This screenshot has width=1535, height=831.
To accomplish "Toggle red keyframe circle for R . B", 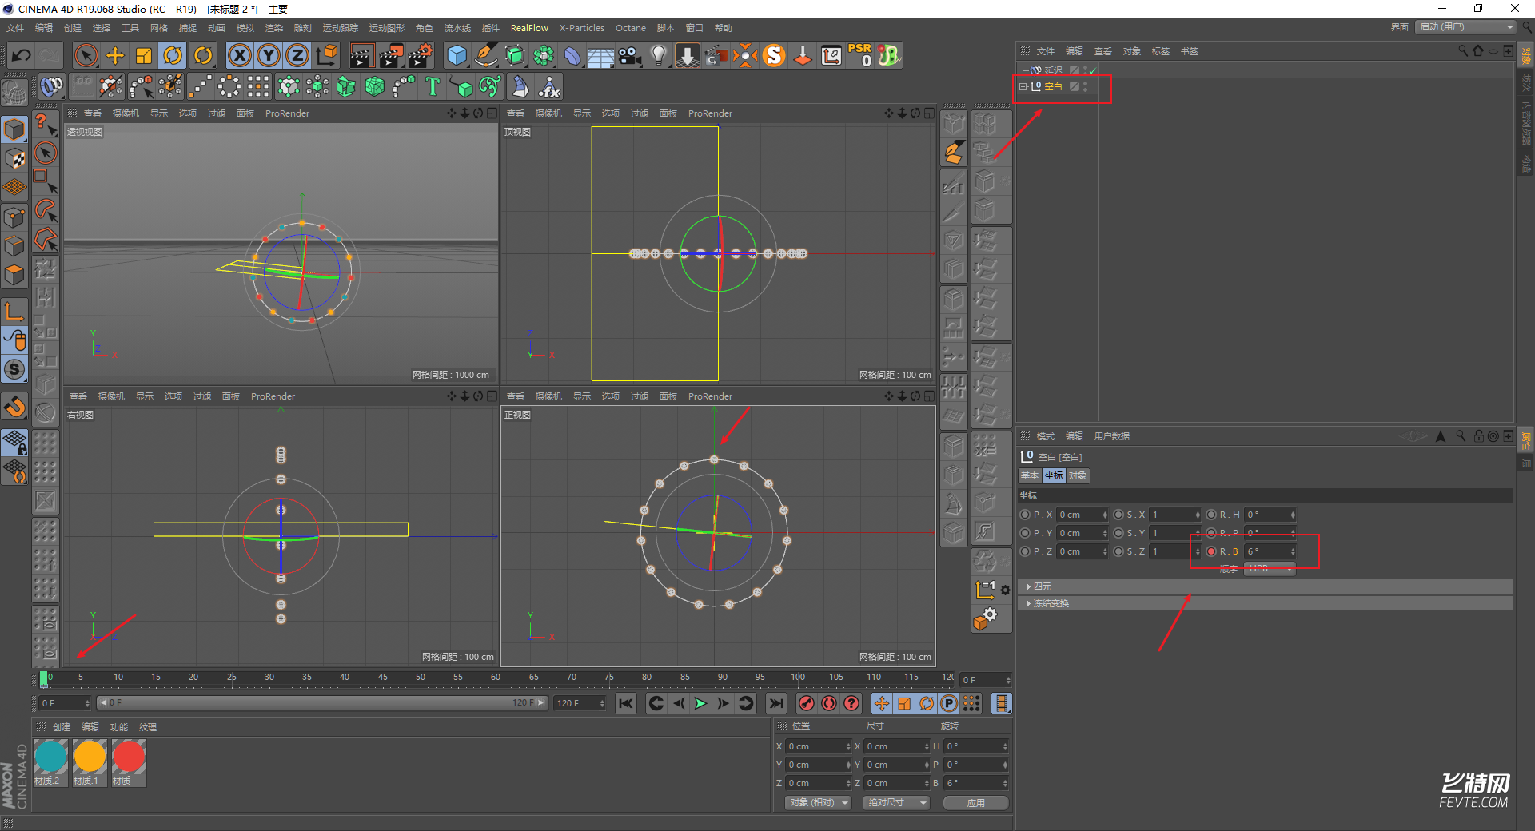I will (1211, 551).
